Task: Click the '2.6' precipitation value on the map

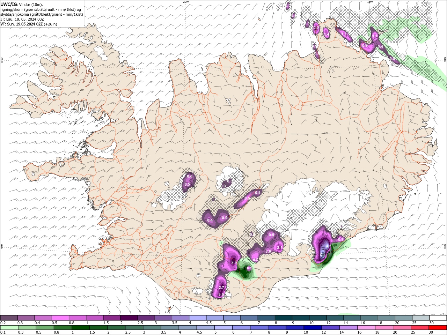Action: coord(234,262)
